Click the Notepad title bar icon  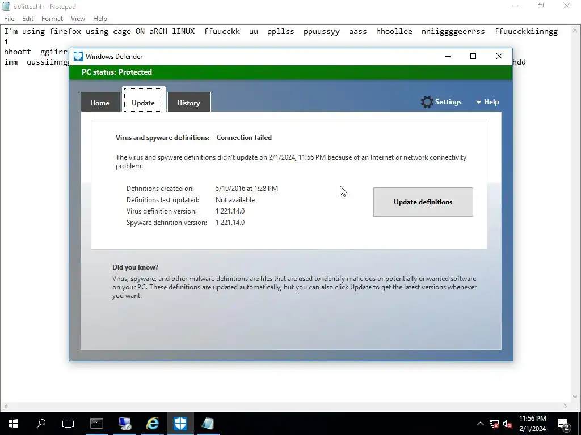[6, 6]
